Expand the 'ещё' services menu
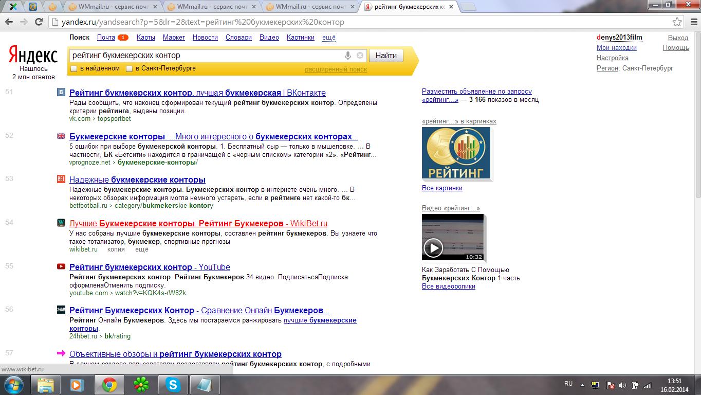Screen dimensions: 701x395 (329, 38)
